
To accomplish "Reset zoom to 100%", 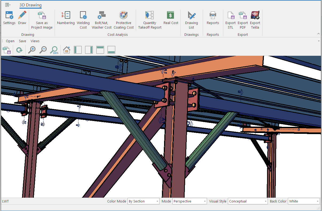I will [54, 50].
